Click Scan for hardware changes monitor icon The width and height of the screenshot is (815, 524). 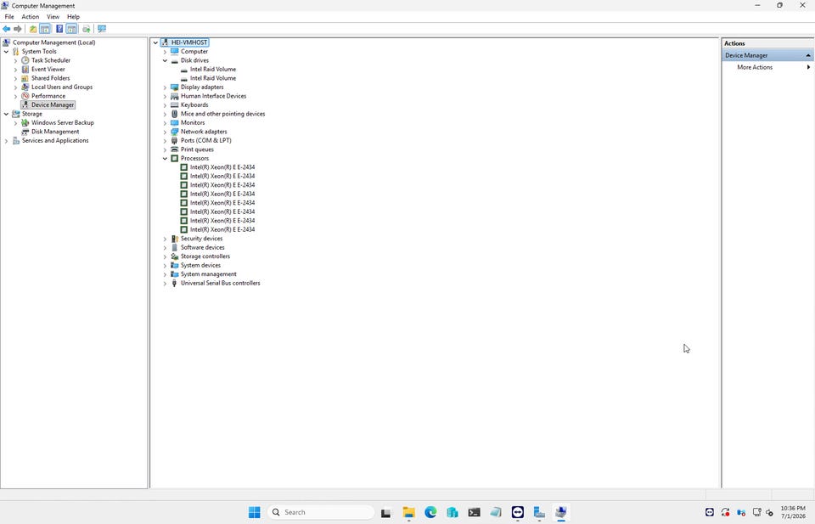tap(102, 29)
